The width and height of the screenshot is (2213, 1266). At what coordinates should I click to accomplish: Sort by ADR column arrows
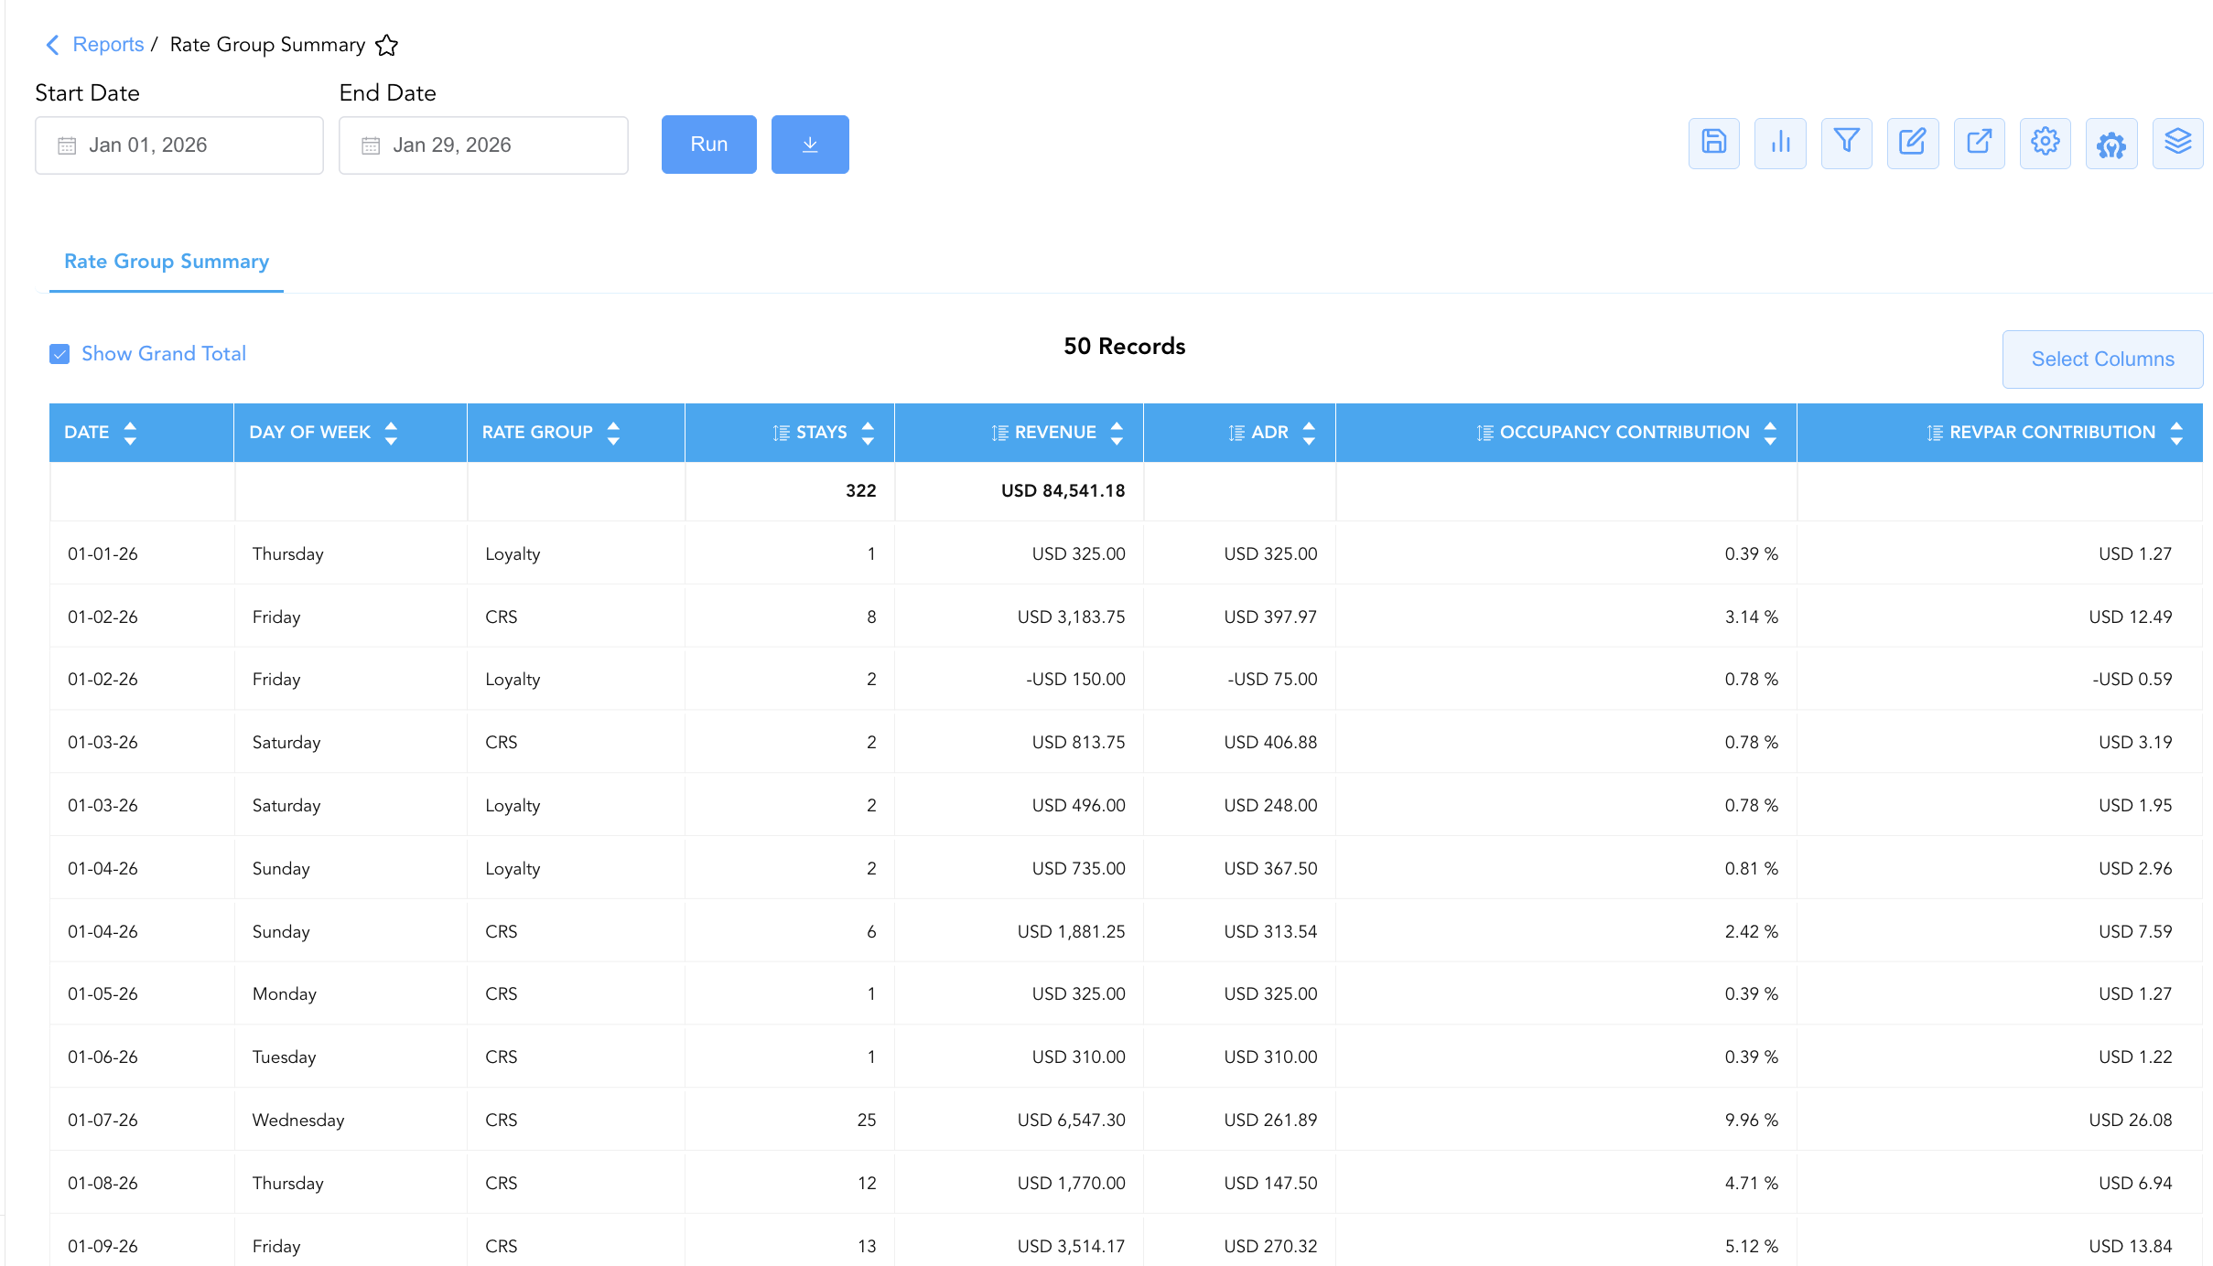point(1309,433)
